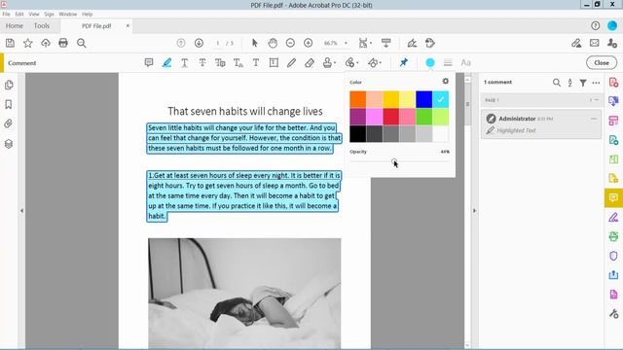Select the Pencil drawing tool
The height and width of the screenshot is (350, 623).
pos(291,62)
